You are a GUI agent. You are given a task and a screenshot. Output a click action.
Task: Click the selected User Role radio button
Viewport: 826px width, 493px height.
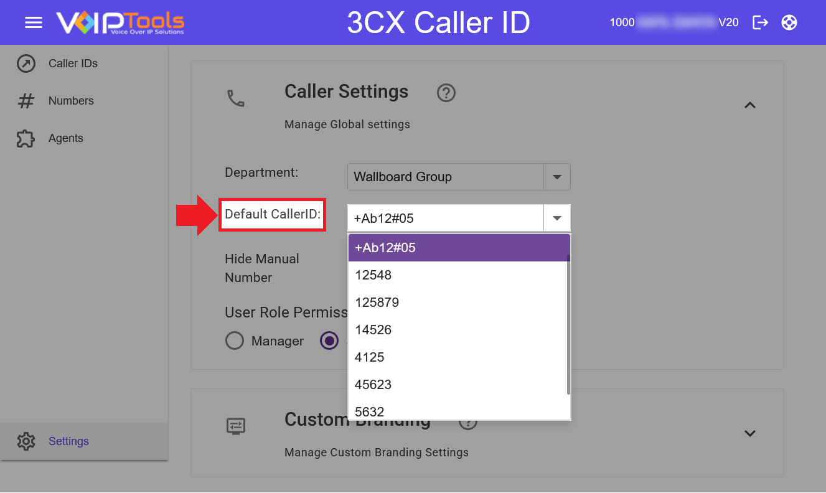[329, 340]
